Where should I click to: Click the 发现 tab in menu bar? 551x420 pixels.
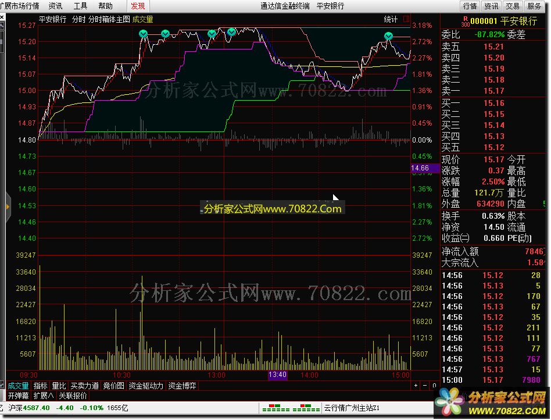[x=138, y=6]
